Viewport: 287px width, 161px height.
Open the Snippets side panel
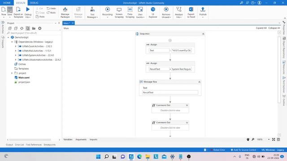coord(3,42)
